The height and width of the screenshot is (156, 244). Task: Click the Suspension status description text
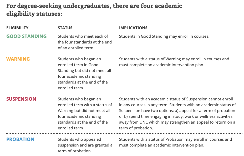[x=84, y=114]
